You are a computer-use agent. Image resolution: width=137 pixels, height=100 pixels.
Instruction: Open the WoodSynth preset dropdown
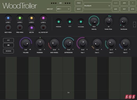pos(97,6)
